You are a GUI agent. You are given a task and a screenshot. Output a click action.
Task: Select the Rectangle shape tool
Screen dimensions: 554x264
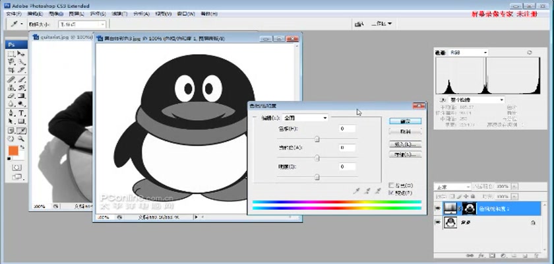pyautogui.click(x=21, y=121)
